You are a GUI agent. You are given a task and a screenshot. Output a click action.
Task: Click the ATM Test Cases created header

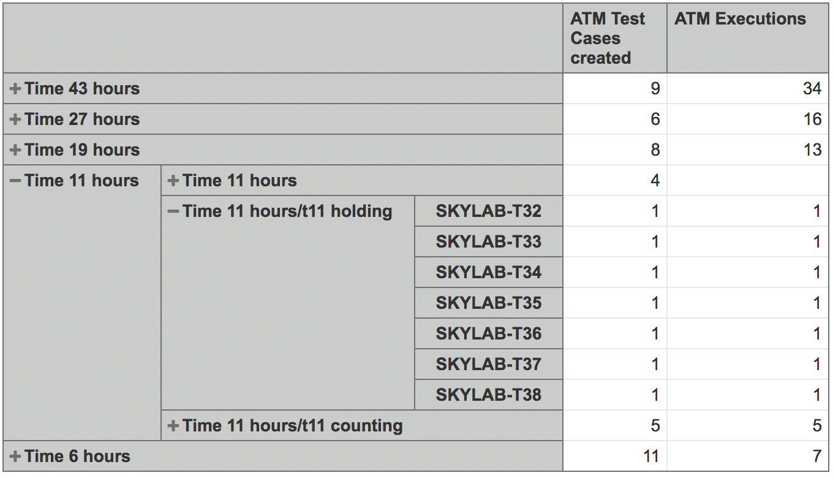coord(608,38)
